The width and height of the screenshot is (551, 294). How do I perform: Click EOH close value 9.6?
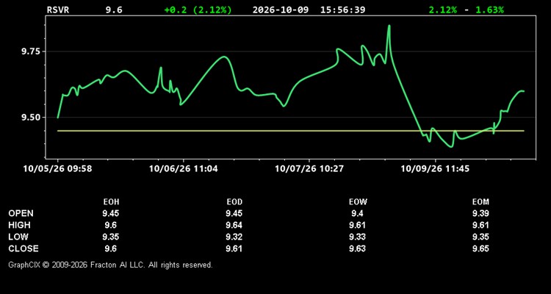(111, 248)
